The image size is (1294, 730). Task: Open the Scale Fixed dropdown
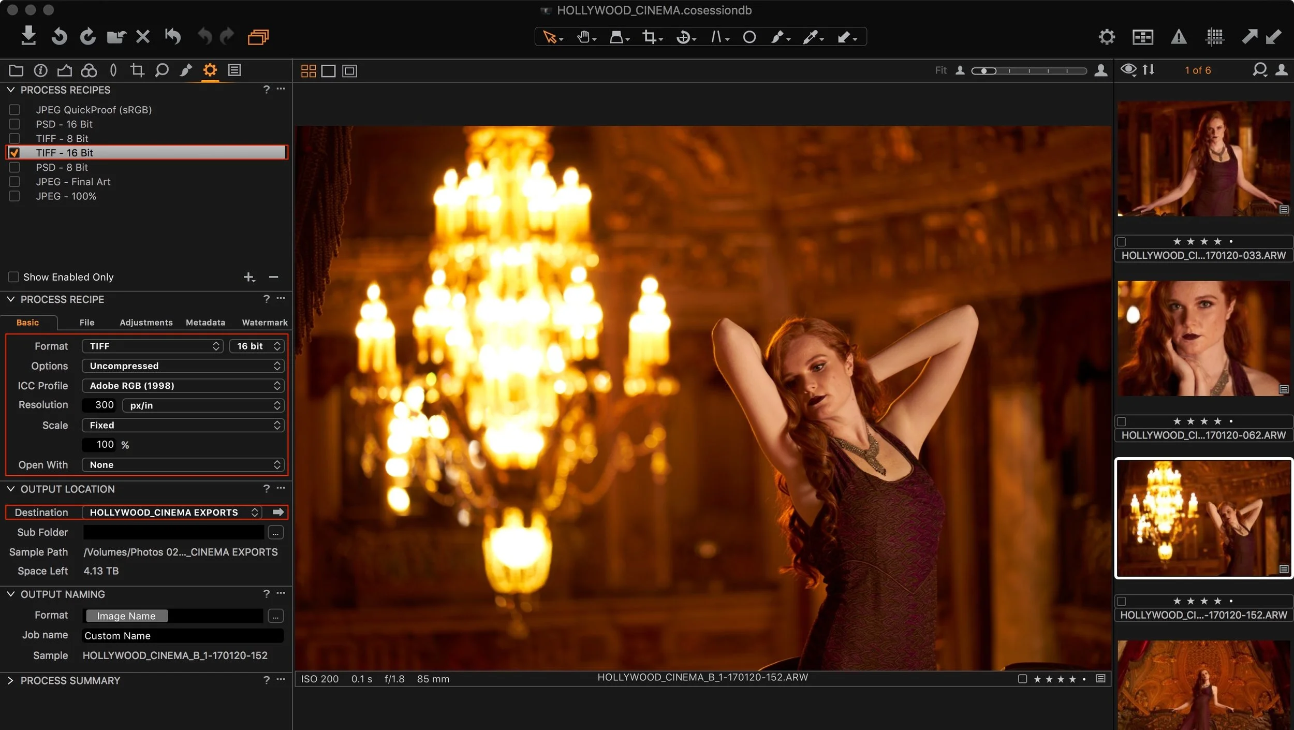point(183,425)
